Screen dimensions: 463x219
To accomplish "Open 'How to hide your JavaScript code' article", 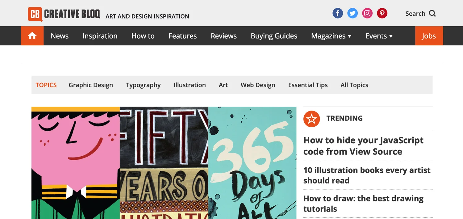I will (x=363, y=146).
